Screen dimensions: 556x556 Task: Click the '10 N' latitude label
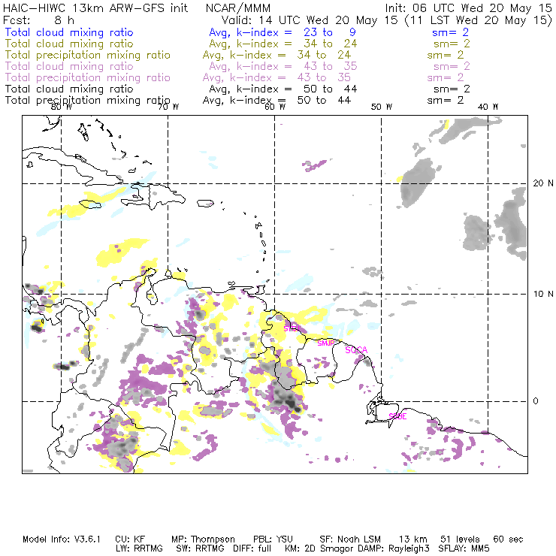click(x=543, y=294)
